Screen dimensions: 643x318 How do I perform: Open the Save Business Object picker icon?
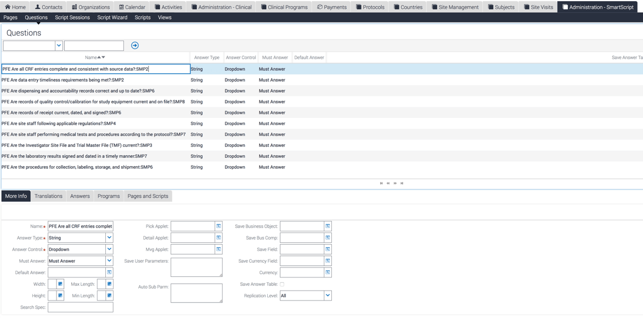point(328,226)
